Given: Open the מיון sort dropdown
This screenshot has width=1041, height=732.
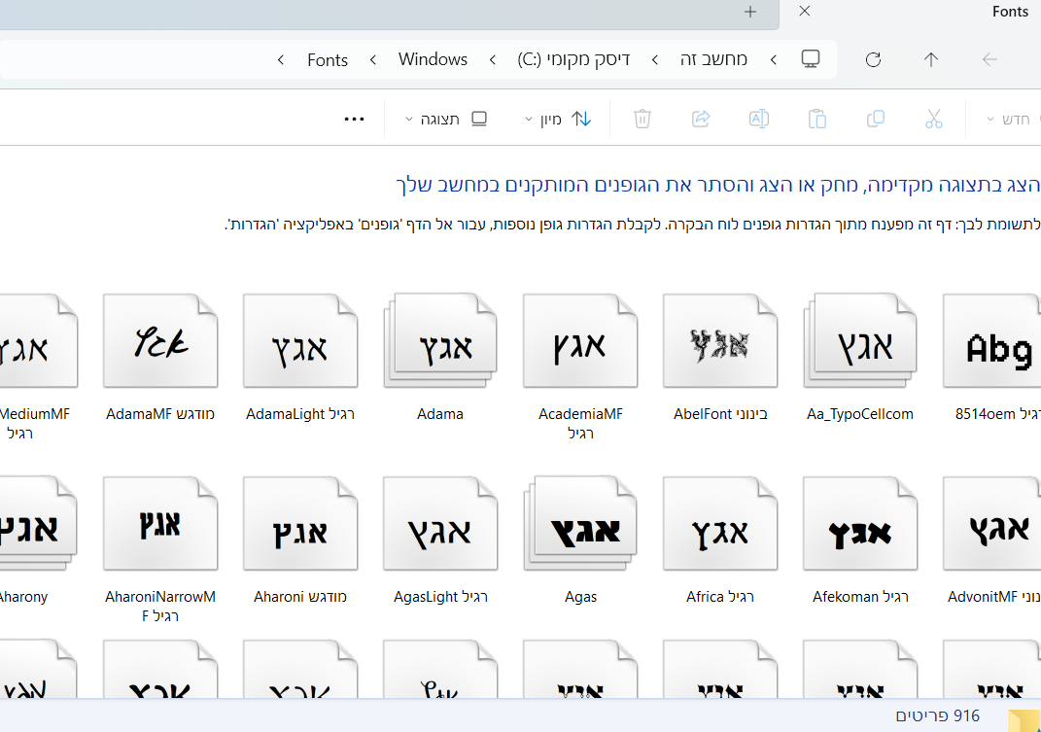Looking at the screenshot, I should (557, 119).
